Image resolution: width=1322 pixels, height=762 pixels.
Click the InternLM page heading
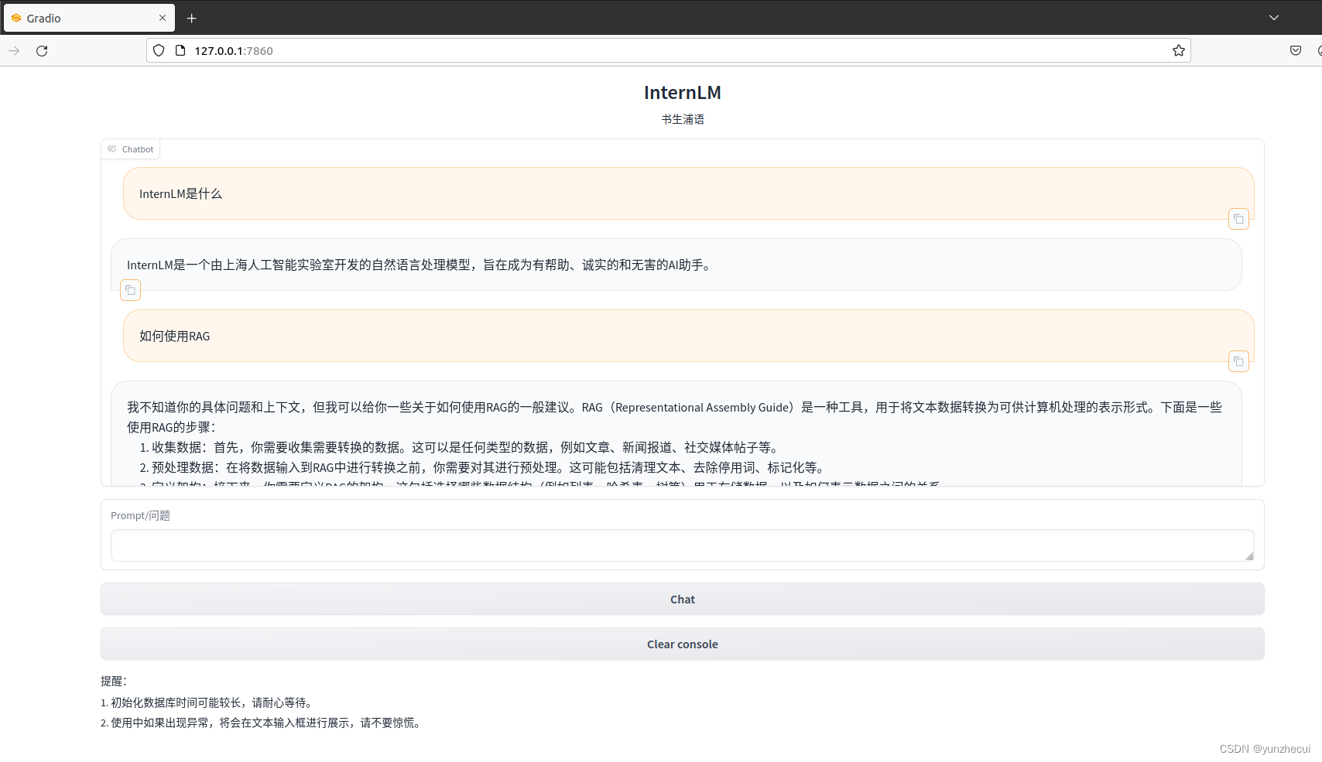point(683,93)
